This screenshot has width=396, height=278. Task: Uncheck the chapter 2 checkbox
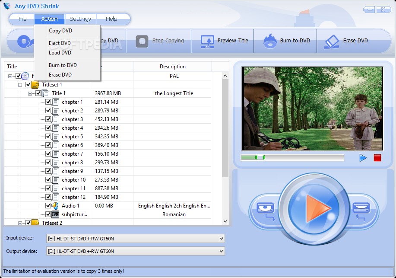click(48, 111)
